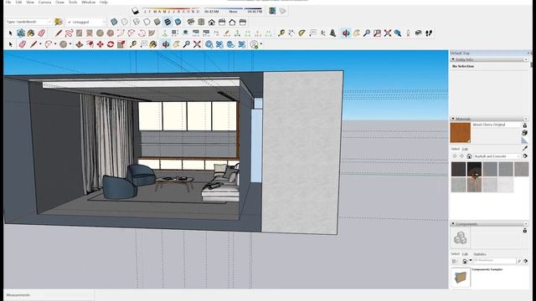This screenshot has height=301, width=536.
Task: Toggle Back Edges style
Action: pyautogui.click(x=125, y=23)
